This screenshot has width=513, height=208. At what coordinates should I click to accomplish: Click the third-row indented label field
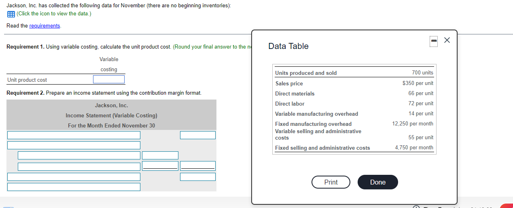tap(79, 155)
